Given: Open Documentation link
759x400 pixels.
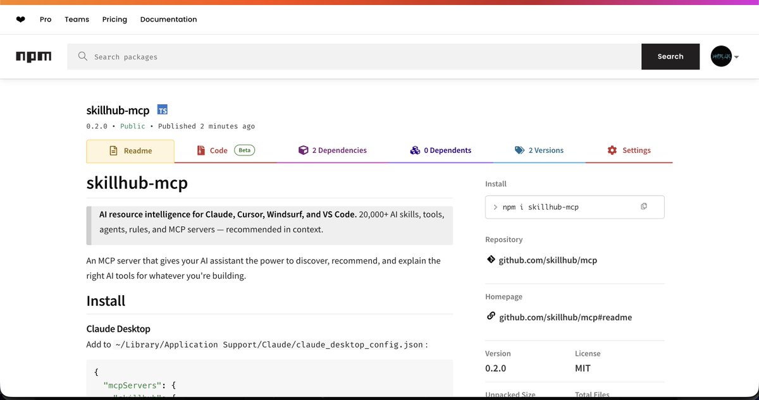Looking at the screenshot, I should tap(168, 20).
